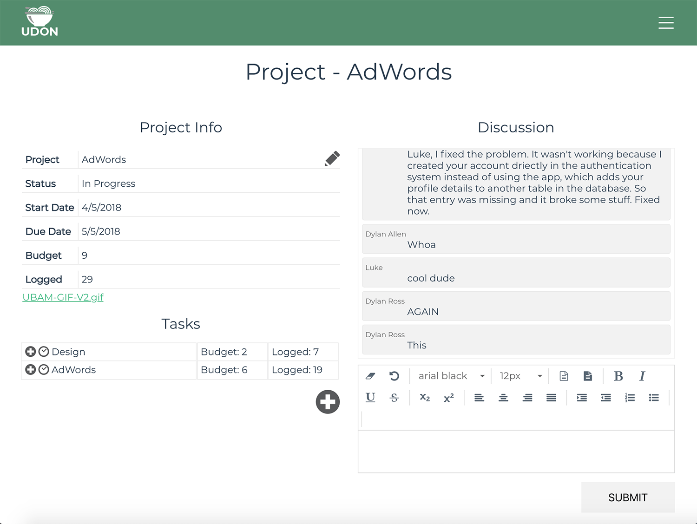Click the AdWords project name value

[104, 159]
